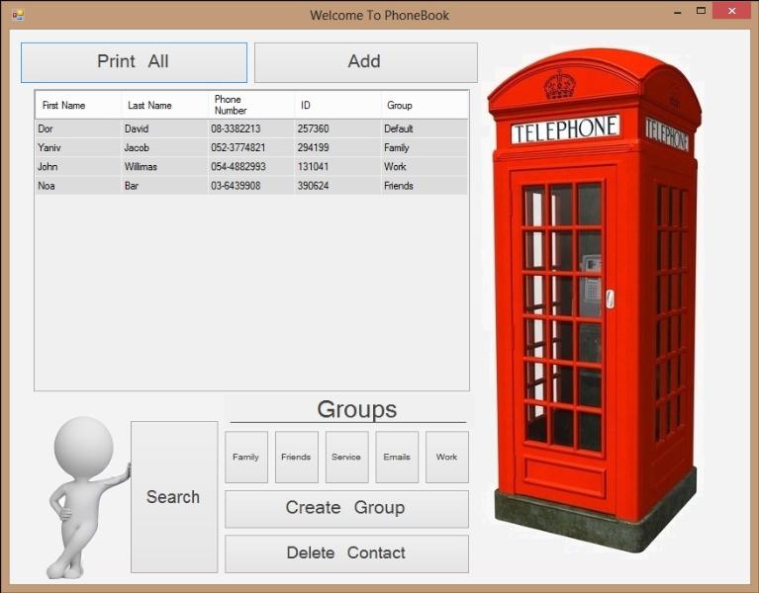Select the row with first name John
Image resolution: width=759 pixels, height=593 pixels.
pos(251,166)
